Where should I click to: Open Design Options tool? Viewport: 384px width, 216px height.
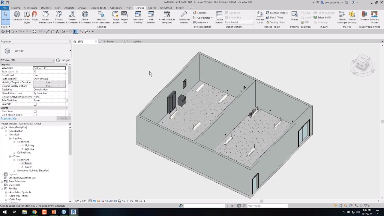pyautogui.click(x=219, y=17)
